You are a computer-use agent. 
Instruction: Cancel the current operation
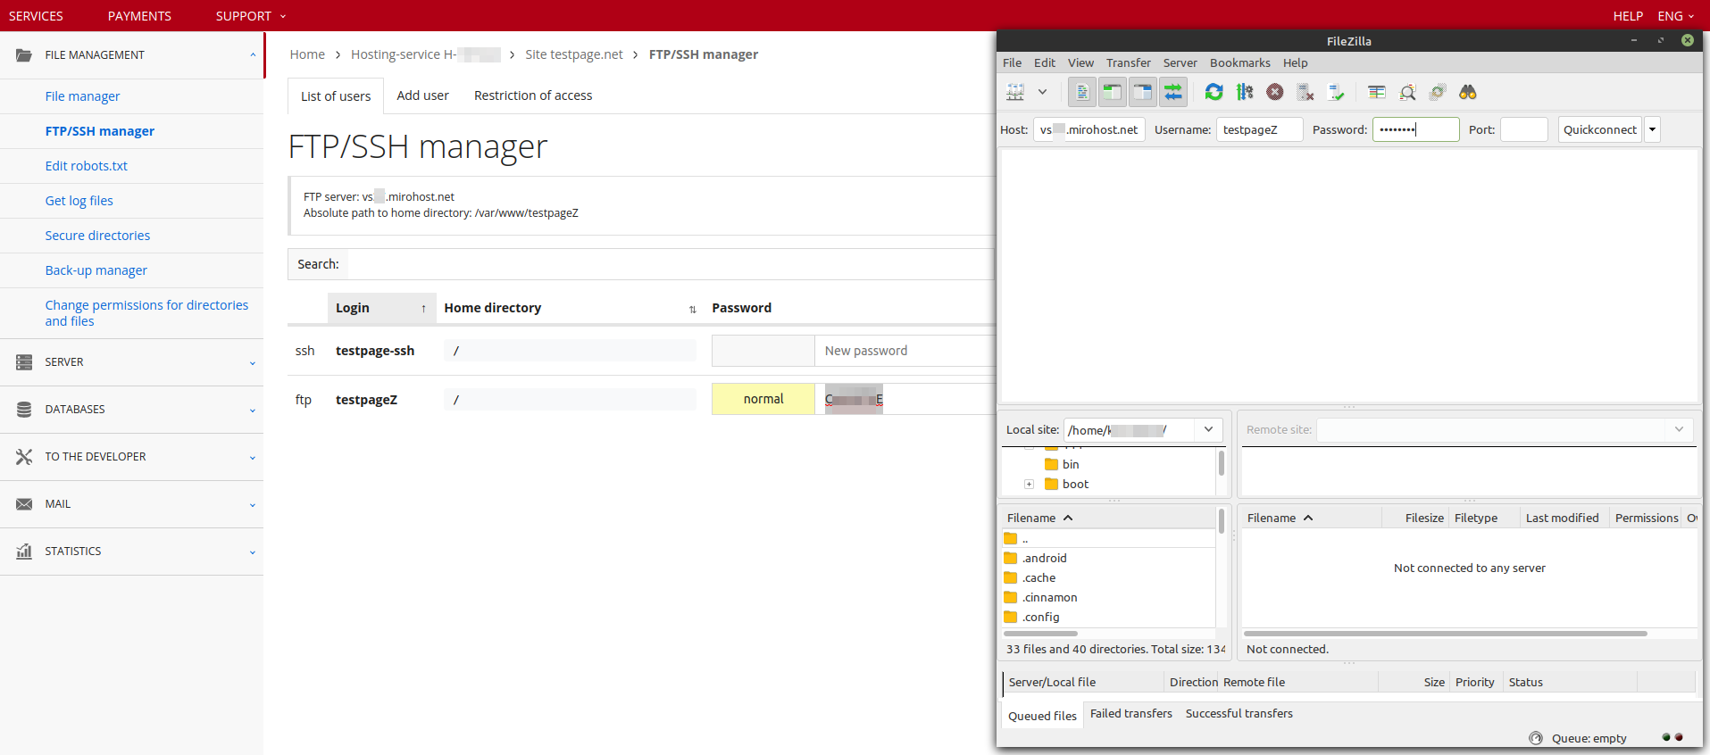pos(1275,92)
